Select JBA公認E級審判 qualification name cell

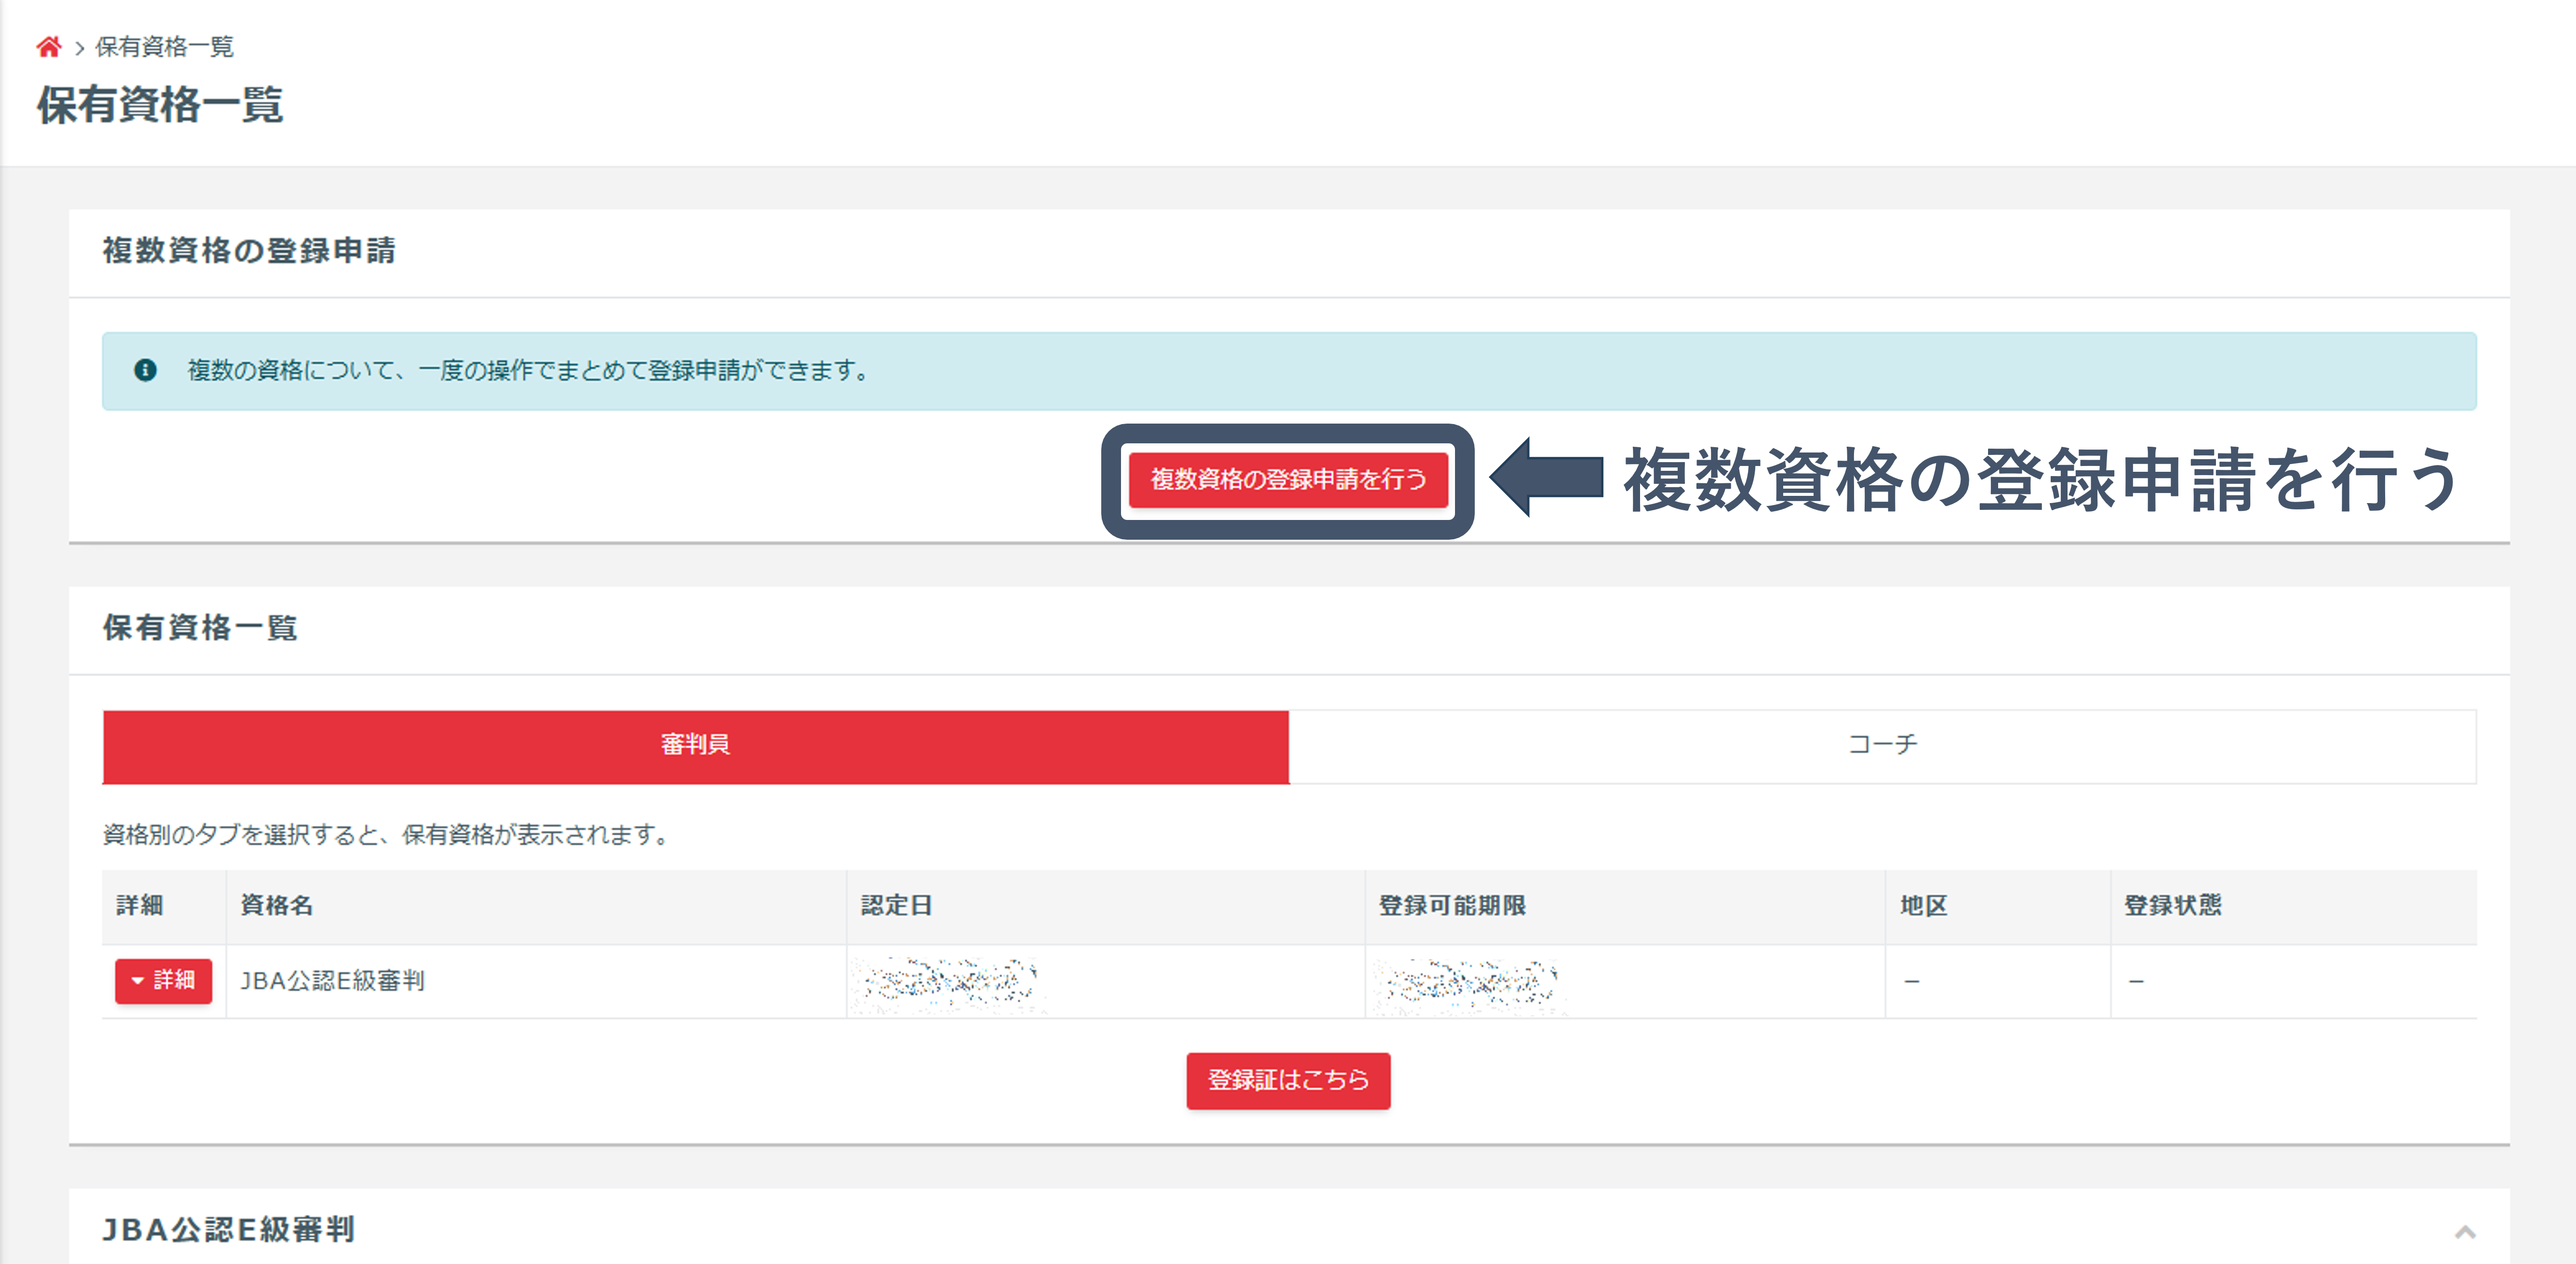pyautogui.click(x=536, y=981)
